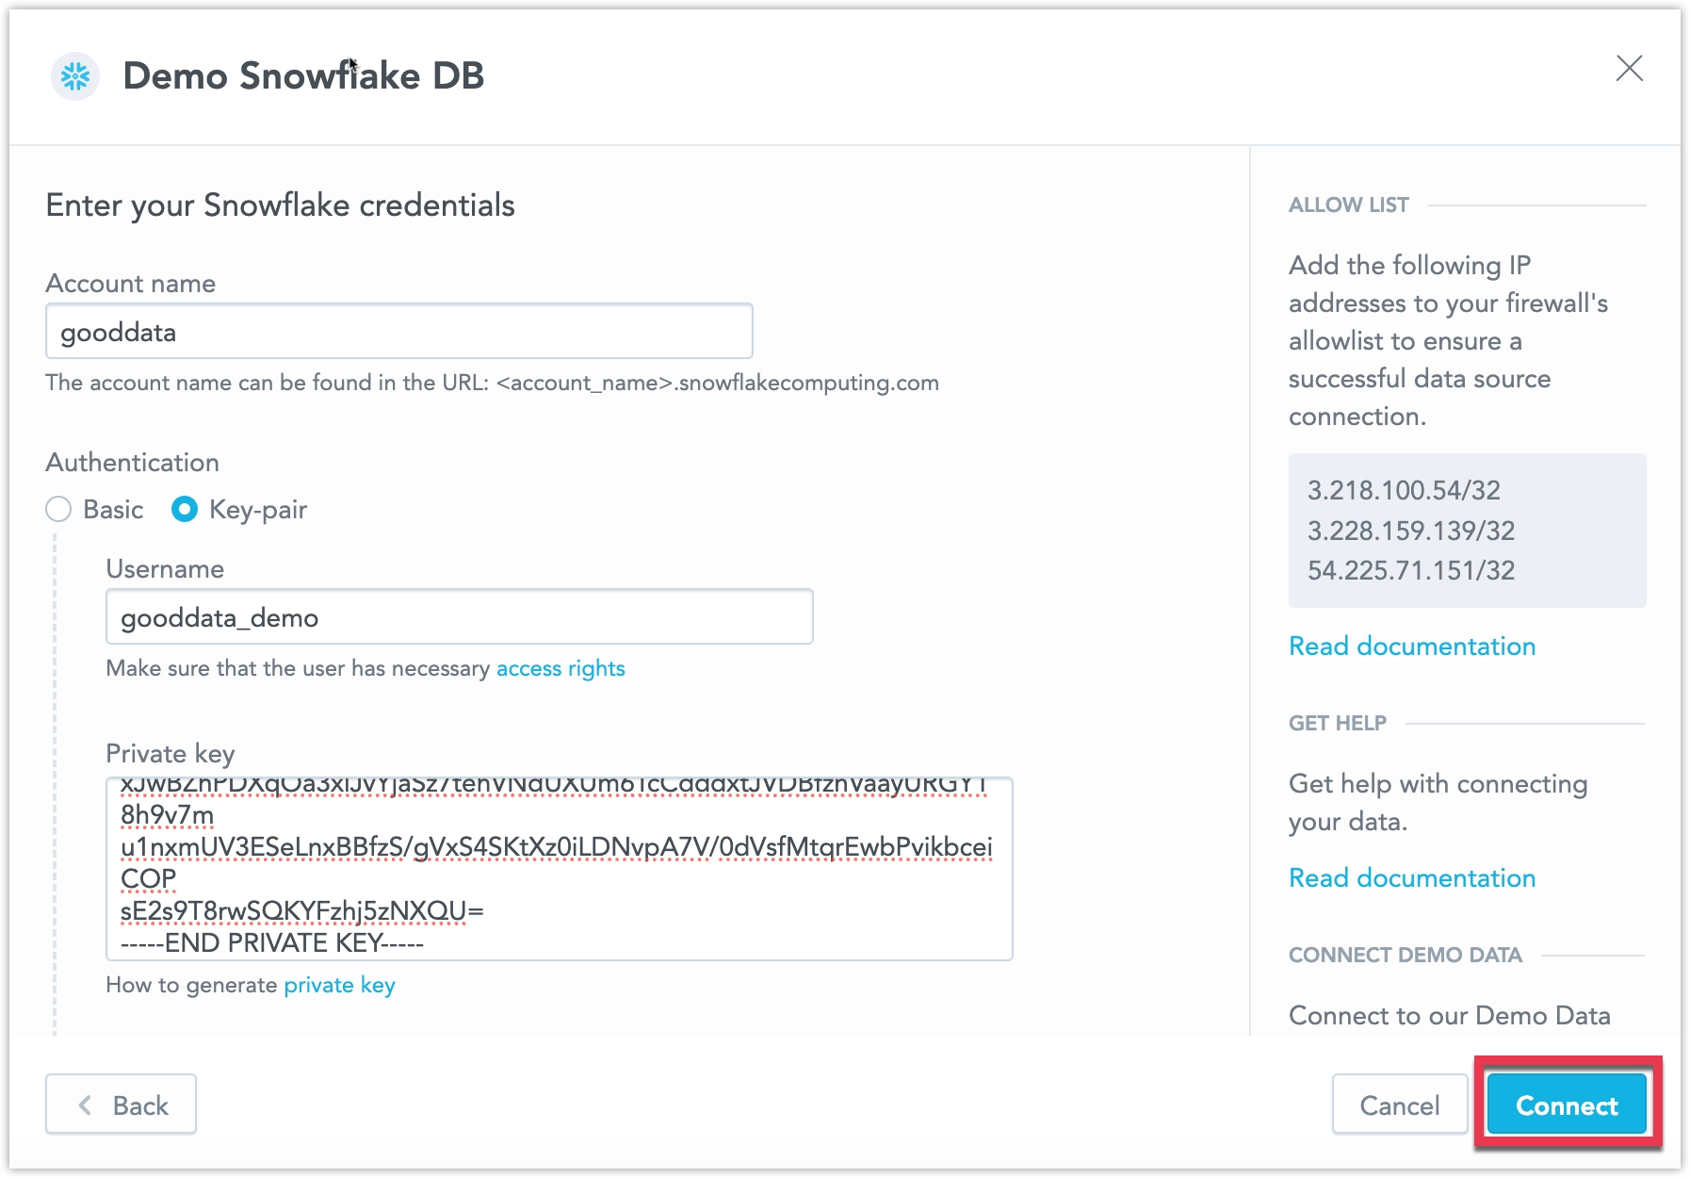The image size is (1690, 1178).
Task: Click the back chevron arrow icon
Action: pyautogui.click(x=86, y=1104)
